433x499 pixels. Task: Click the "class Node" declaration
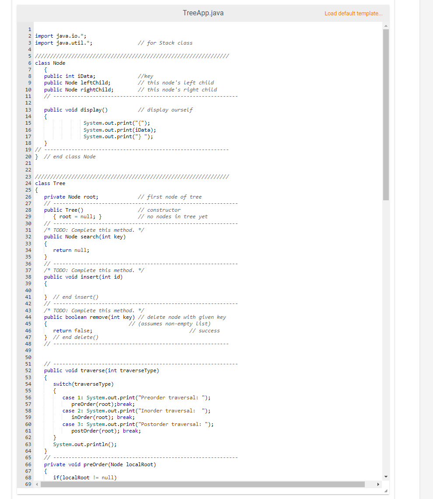pos(49,63)
